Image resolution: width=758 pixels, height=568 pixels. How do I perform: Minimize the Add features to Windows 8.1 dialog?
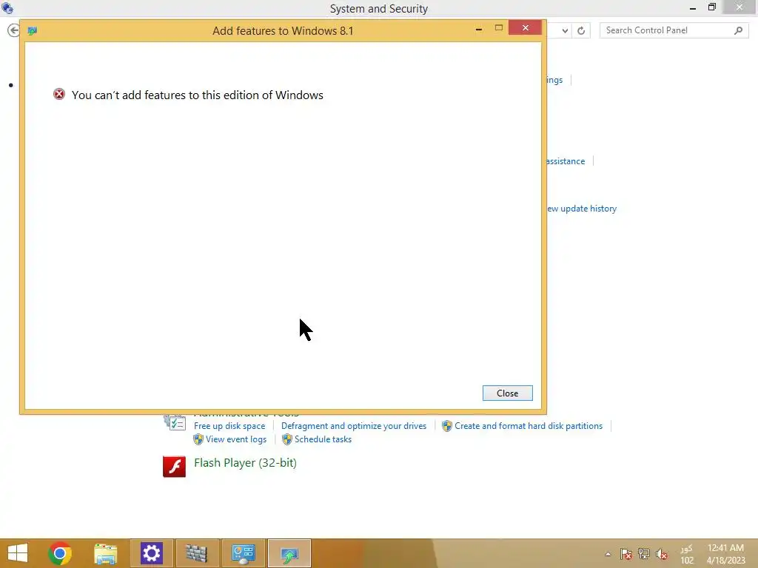(x=479, y=29)
